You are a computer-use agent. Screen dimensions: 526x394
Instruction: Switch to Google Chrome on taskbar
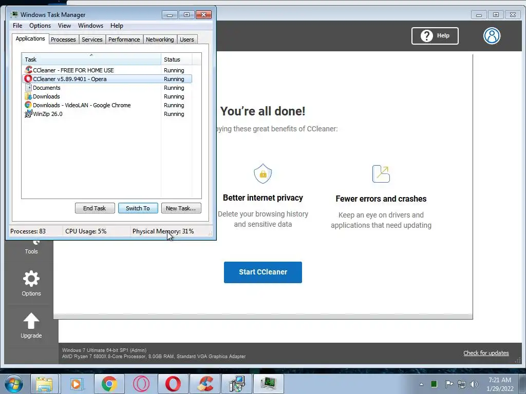[x=109, y=384]
